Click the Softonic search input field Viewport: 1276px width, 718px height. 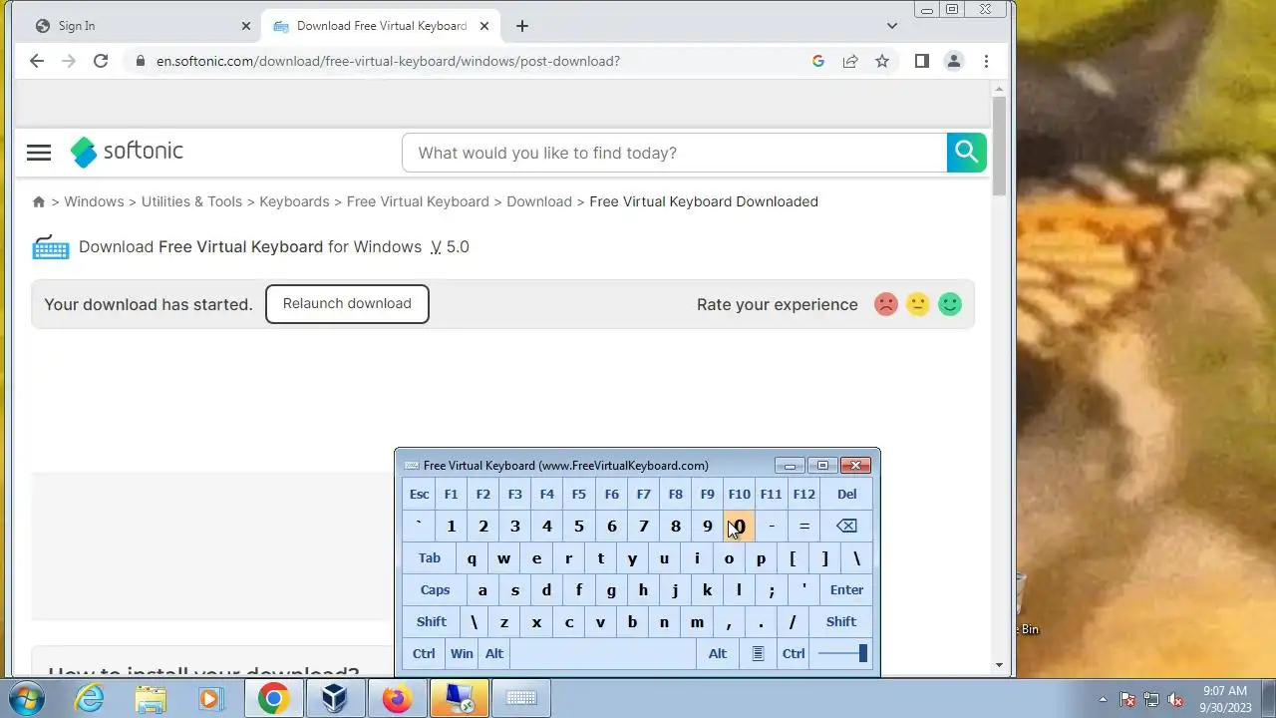tap(674, 153)
